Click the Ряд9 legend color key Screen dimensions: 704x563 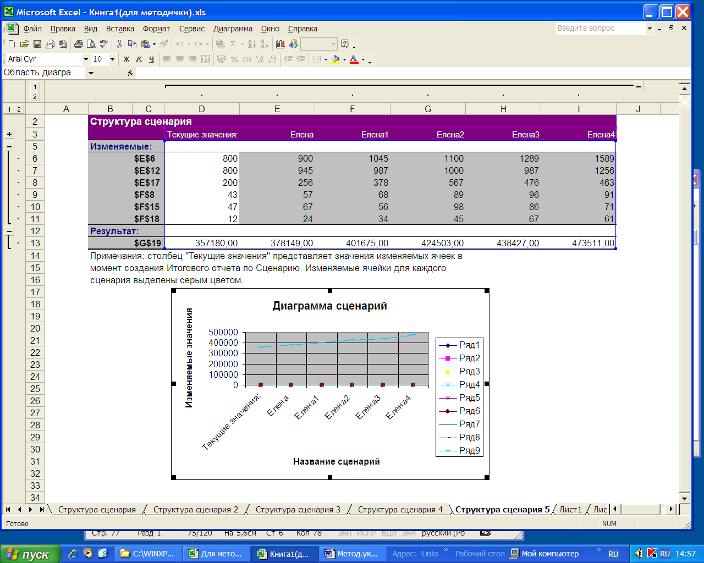coord(448,450)
